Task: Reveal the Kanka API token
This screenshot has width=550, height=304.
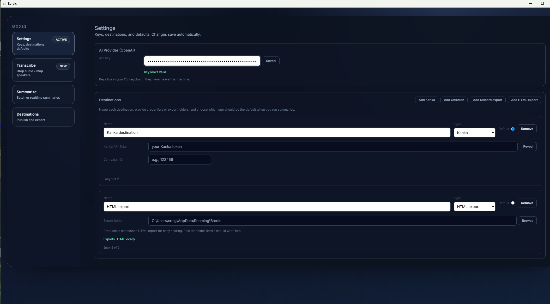Action: point(528,147)
